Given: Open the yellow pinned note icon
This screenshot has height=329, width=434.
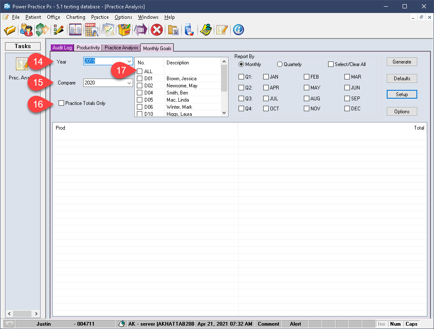Looking at the screenshot, I should 206,30.
